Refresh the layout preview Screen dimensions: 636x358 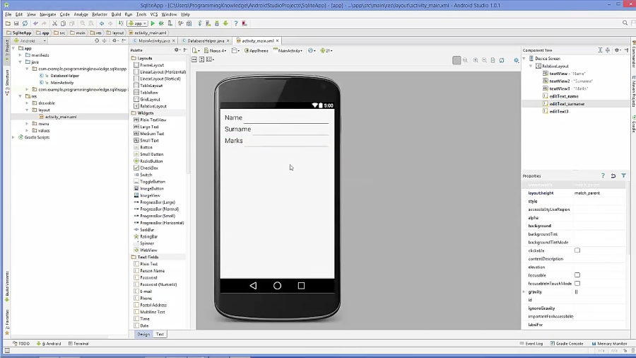click(x=502, y=60)
